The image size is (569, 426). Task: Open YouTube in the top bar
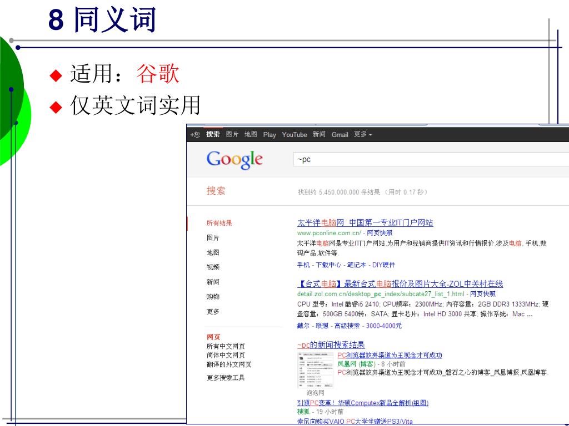click(x=295, y=135)
